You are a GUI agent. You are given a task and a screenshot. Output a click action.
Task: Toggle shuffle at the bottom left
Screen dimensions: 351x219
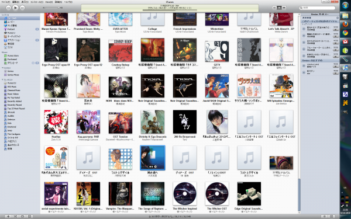pyautogui.click(x=15, y=216)
